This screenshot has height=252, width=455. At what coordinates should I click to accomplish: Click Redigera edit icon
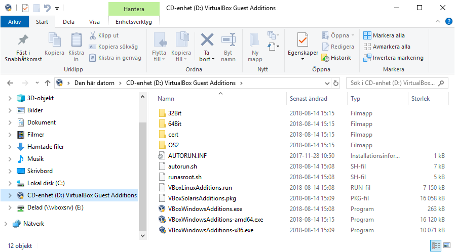coord(338,47)
